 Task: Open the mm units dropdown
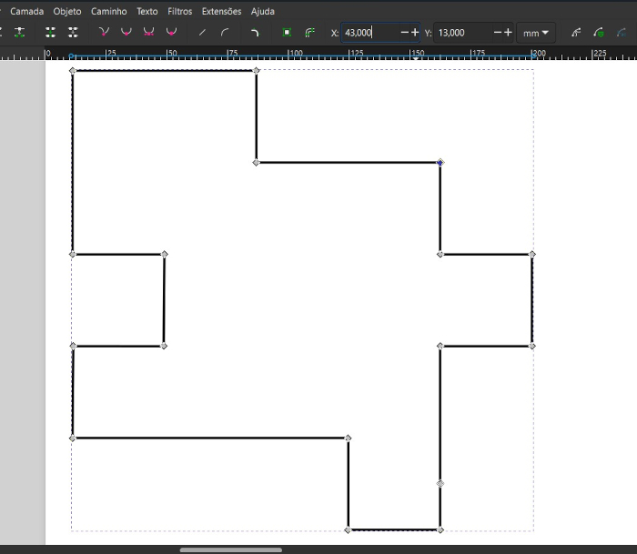[x=535, y=33]
